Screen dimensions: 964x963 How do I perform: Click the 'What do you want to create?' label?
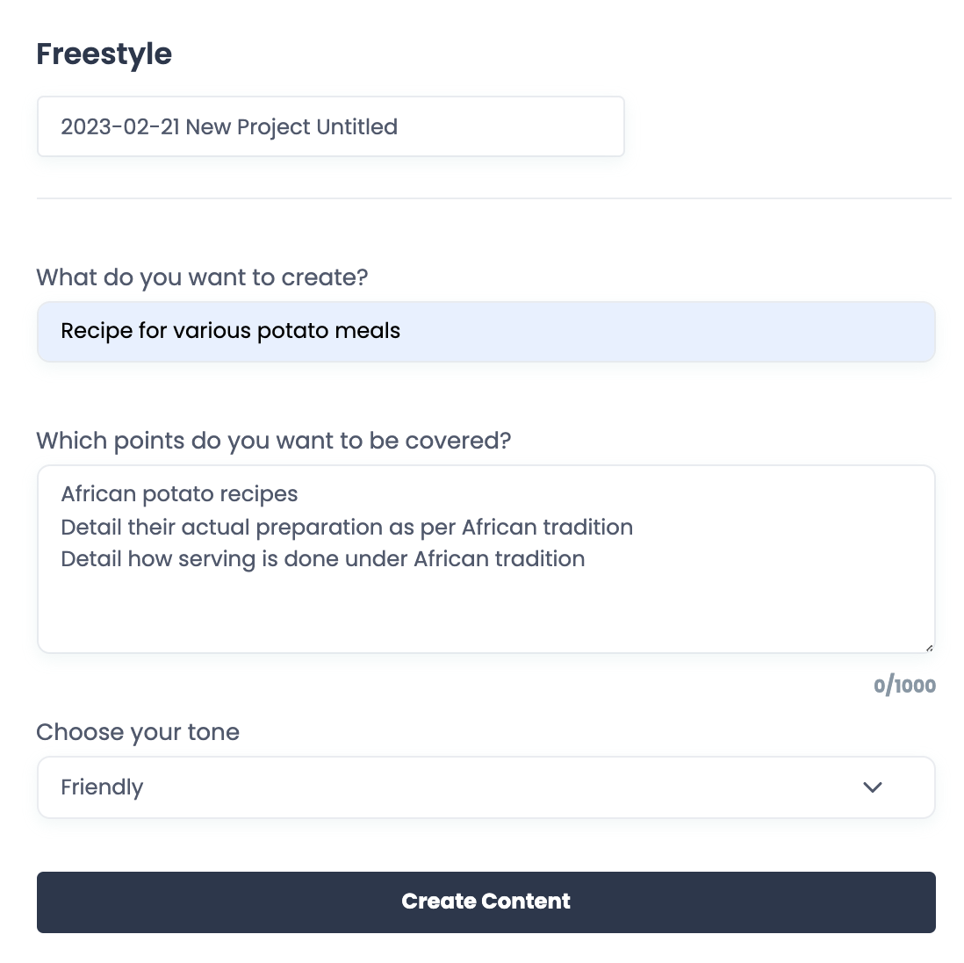[202, 277]
